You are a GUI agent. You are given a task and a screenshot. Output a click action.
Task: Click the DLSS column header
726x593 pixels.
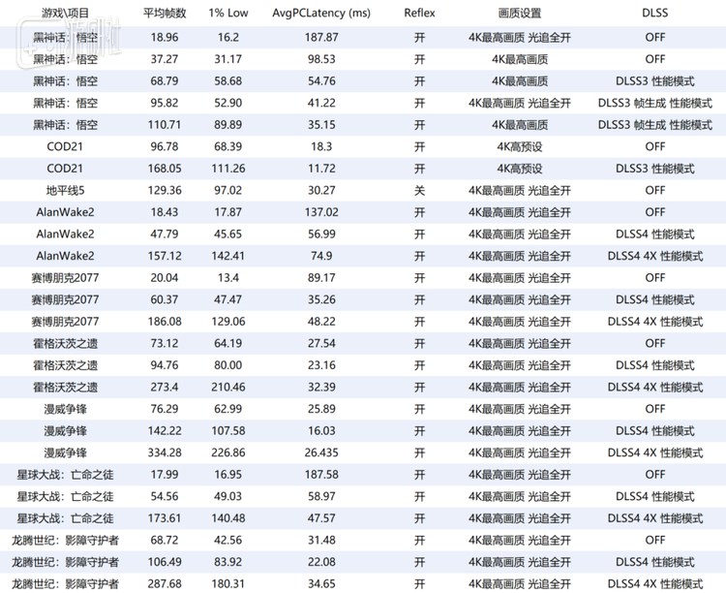654,15
